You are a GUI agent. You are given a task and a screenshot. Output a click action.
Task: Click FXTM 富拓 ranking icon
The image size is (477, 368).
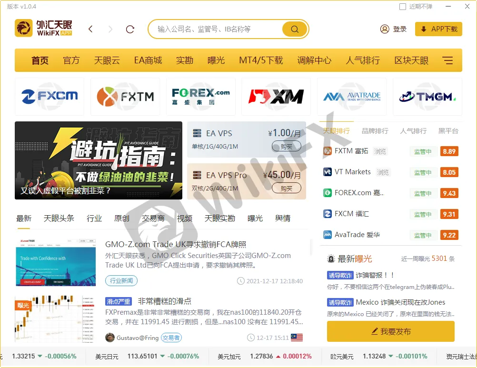[328, 151]
